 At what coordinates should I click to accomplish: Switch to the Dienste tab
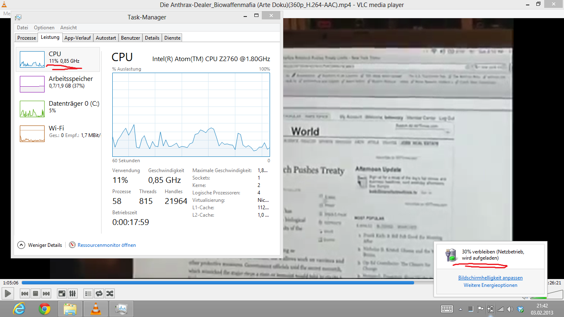coord(172,38)
